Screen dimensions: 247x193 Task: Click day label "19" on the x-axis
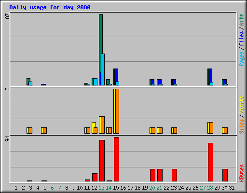coord(145,188)
